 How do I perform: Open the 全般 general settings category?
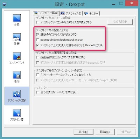[x=17, y=20]
